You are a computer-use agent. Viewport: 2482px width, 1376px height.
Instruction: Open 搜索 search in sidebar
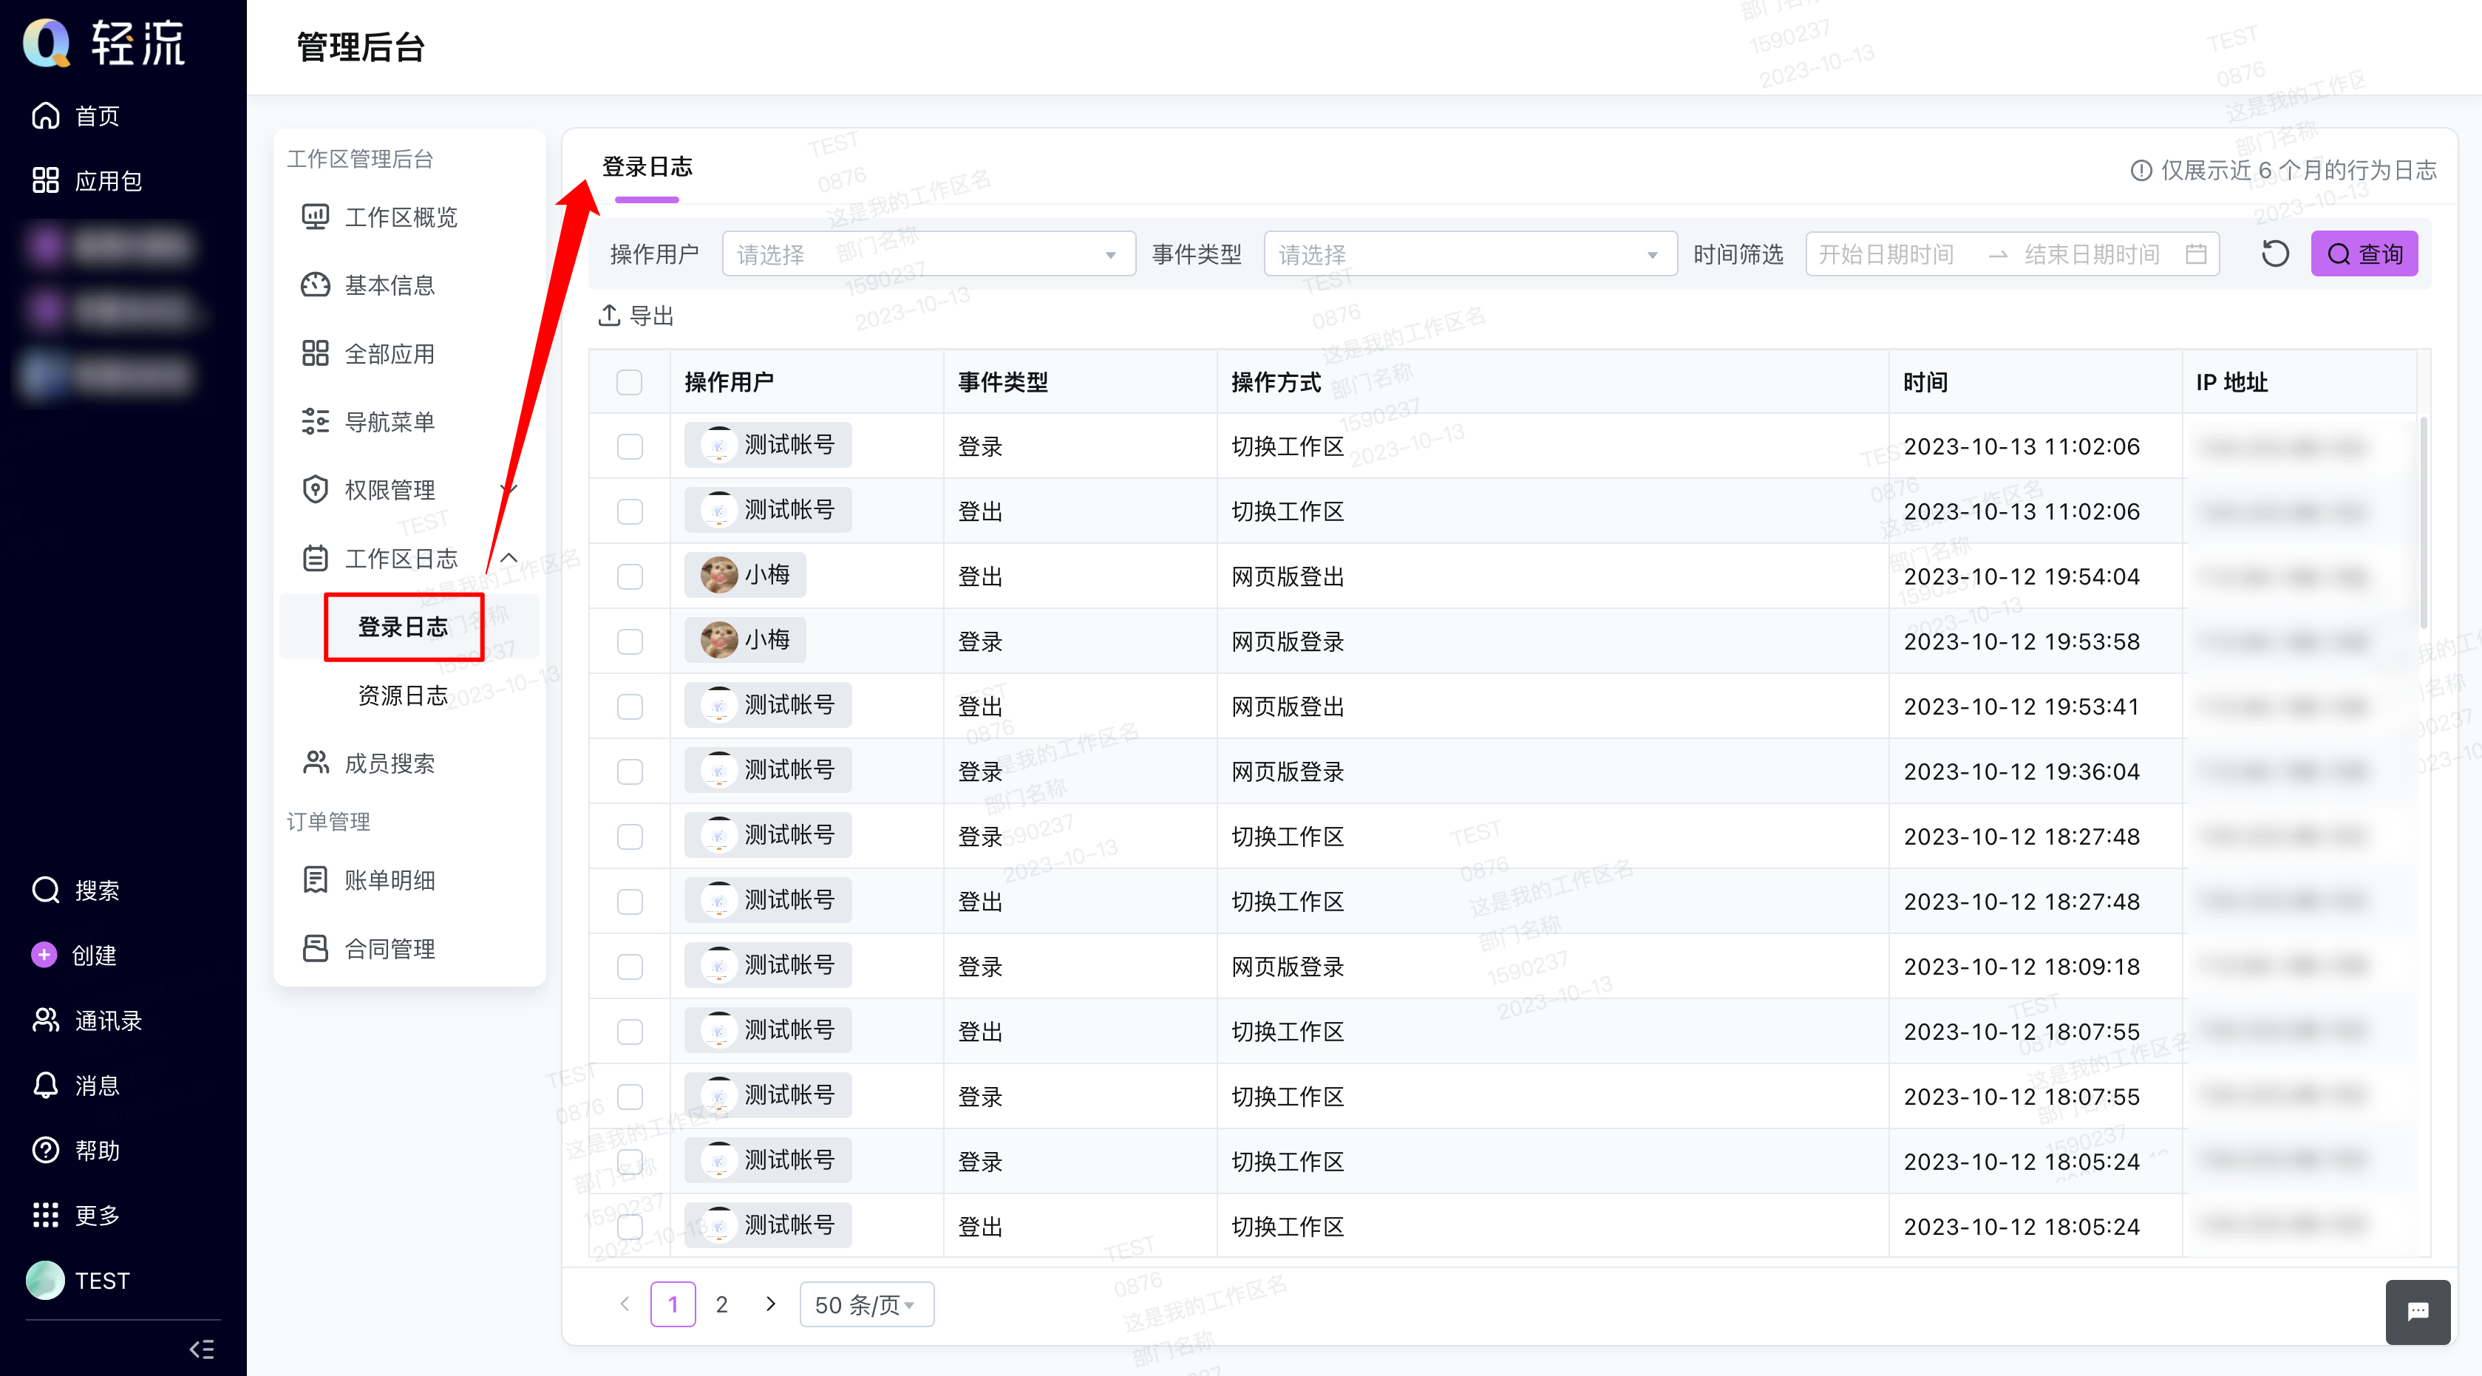45,890
